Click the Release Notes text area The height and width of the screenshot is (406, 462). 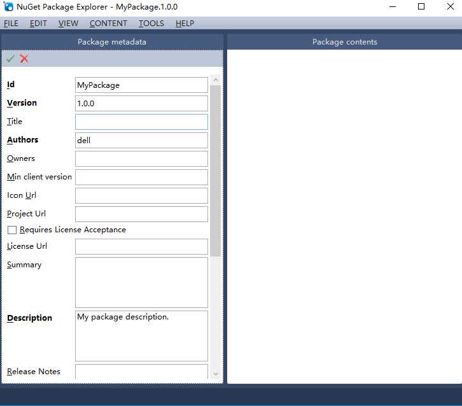[x=141, y=372]
